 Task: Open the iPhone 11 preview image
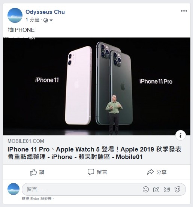pos(97,87)
